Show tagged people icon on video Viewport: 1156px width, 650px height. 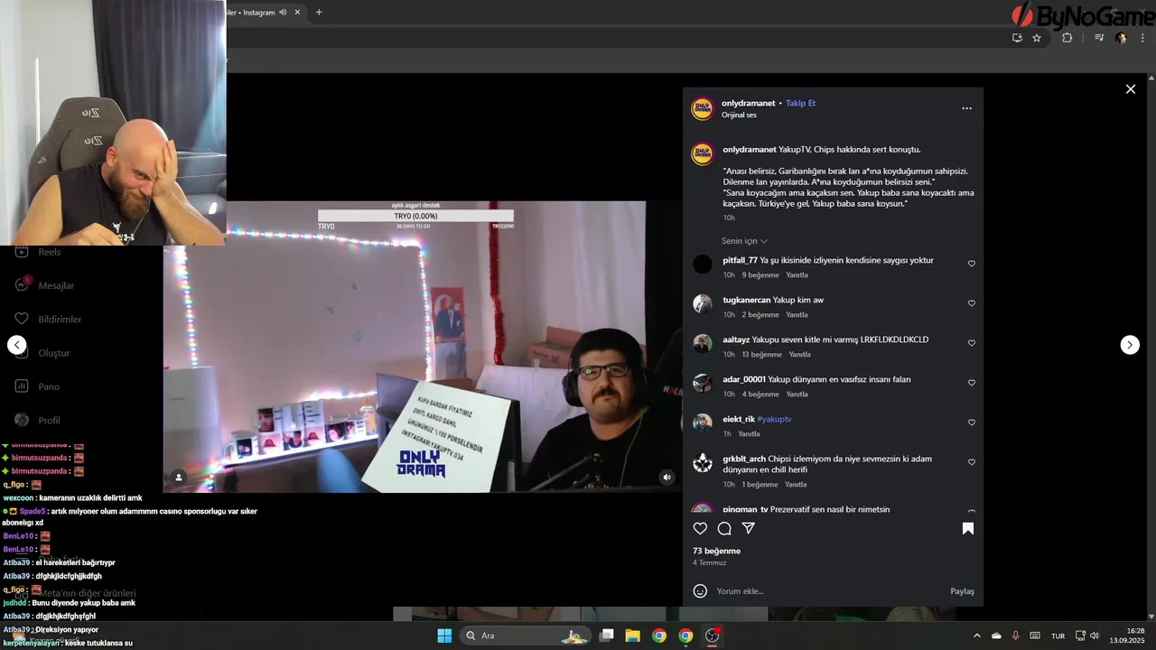(179, 478)
